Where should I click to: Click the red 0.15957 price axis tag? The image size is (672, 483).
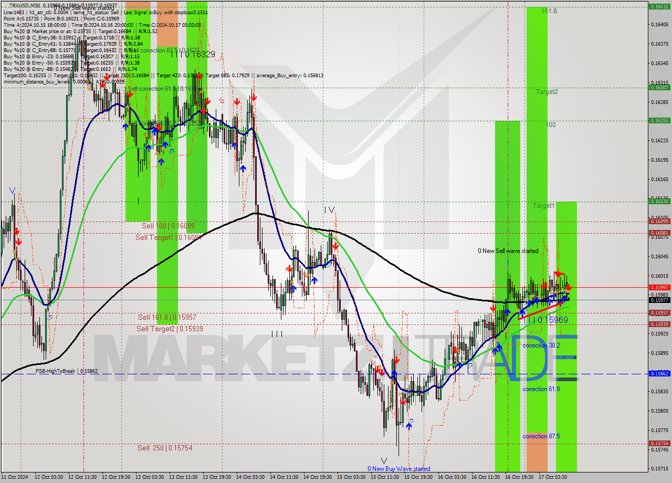[659, 312]
